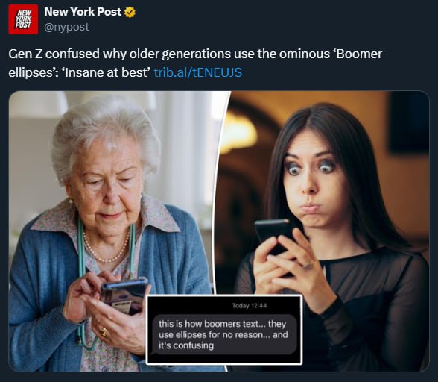Click the Today 12:44 timestamp
The height and width of the screenshot is (382, 438).
[x=250, y=306]
